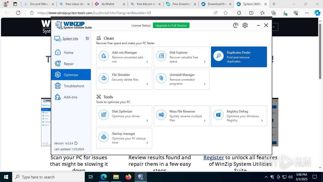Open Windows Start menu
This screenshot has width=323, height=182.
pos(6,177)
